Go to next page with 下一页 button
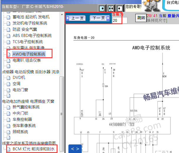Viewport: 179px width, 153px height. [x=100, y=18]
